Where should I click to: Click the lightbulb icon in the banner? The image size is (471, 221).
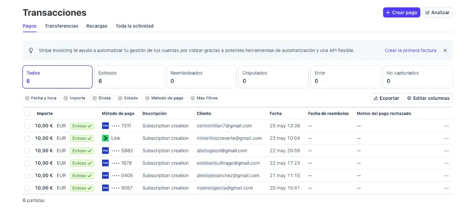click(31, 51)
